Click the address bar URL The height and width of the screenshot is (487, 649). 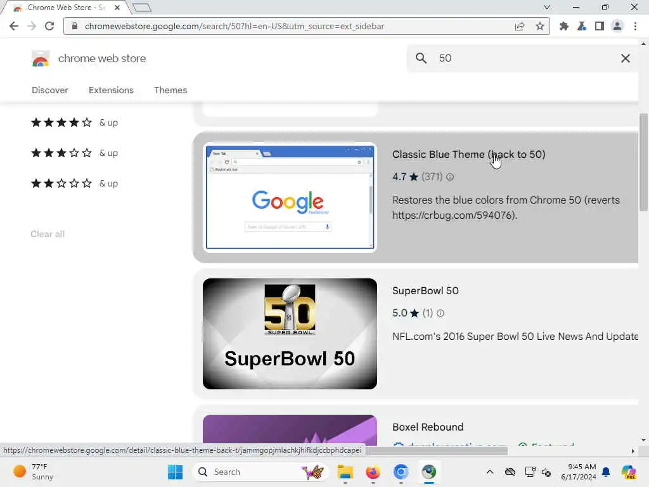click(235, 26)
